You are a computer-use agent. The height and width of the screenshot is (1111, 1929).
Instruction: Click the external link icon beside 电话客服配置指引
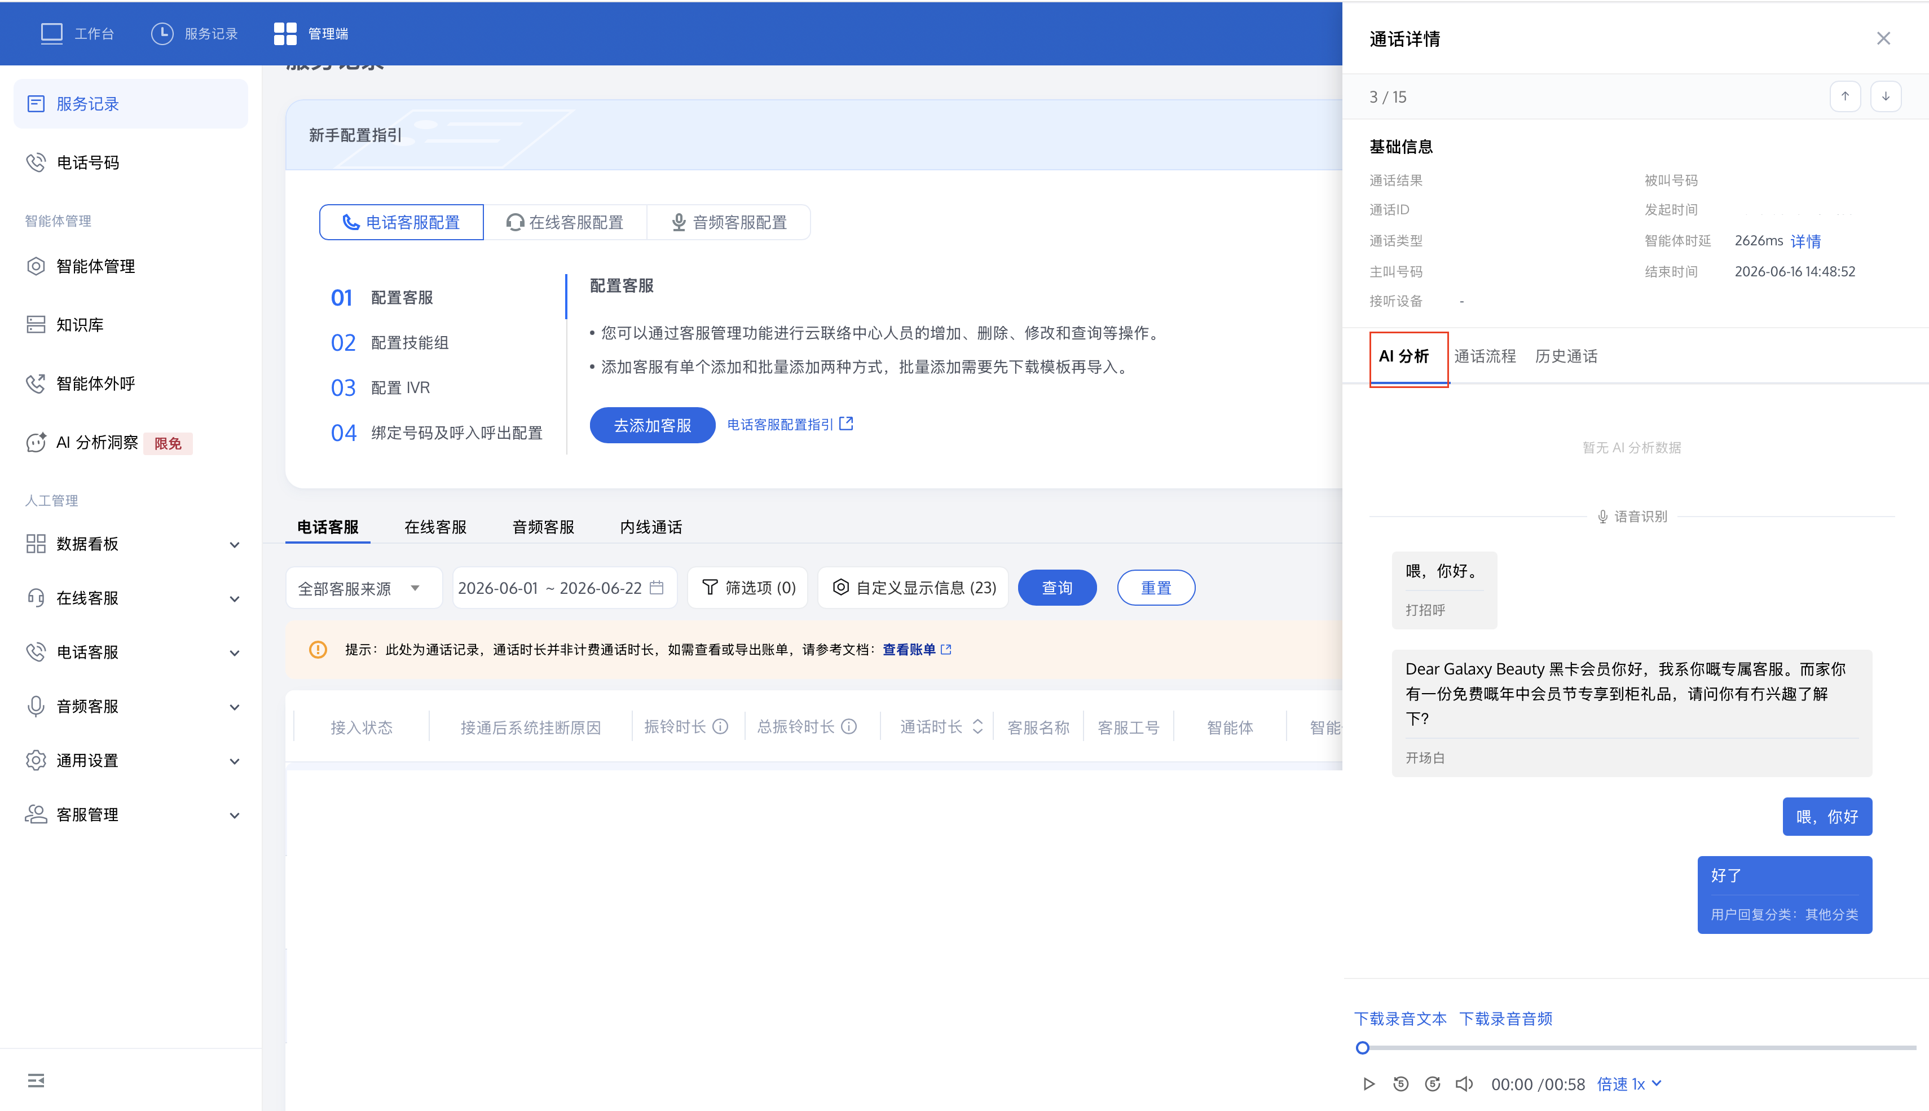click(x=846, y=424)
